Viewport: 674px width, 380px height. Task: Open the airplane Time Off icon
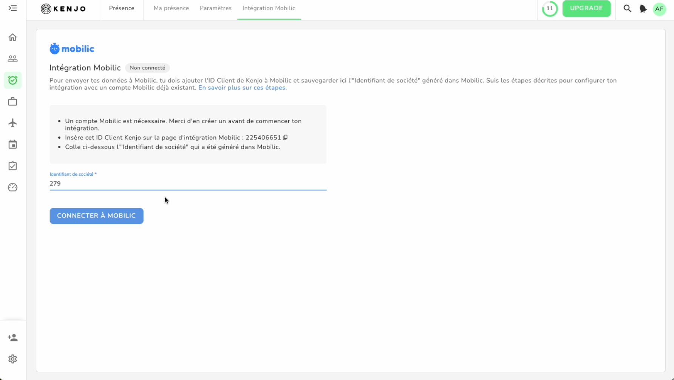tap(13, 123)
